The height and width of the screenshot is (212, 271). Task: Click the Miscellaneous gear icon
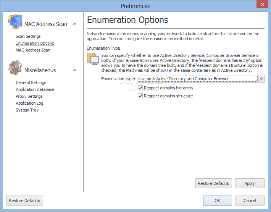[x=15, y=68]
